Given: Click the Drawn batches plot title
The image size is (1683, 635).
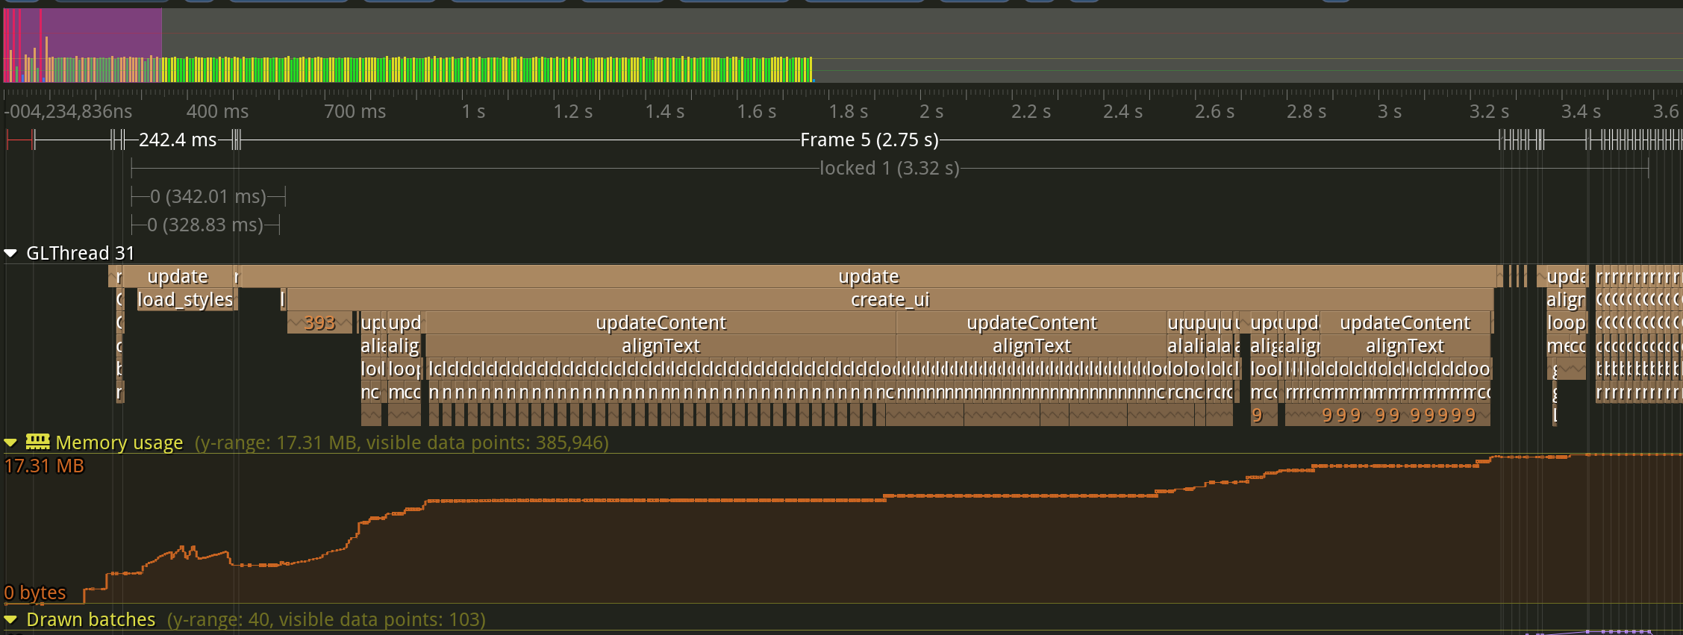Looking at the screenshot, I should pyautogui.click(x=90, y=620).
